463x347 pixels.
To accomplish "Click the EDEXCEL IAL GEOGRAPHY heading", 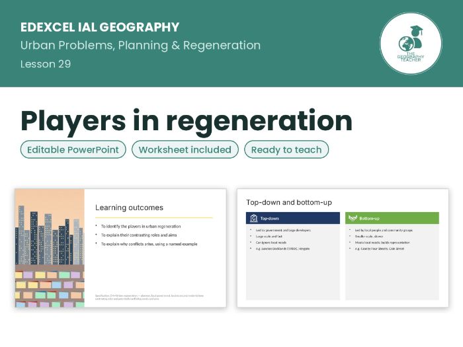I will tap(100, 27).
